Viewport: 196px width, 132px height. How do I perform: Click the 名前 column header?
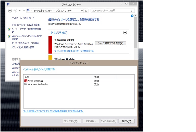(58, 77)
